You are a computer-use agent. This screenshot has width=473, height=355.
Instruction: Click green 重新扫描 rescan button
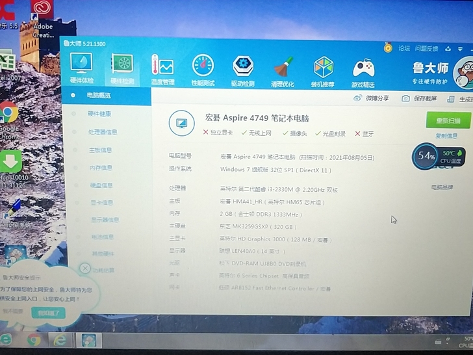tap(448, 120)
